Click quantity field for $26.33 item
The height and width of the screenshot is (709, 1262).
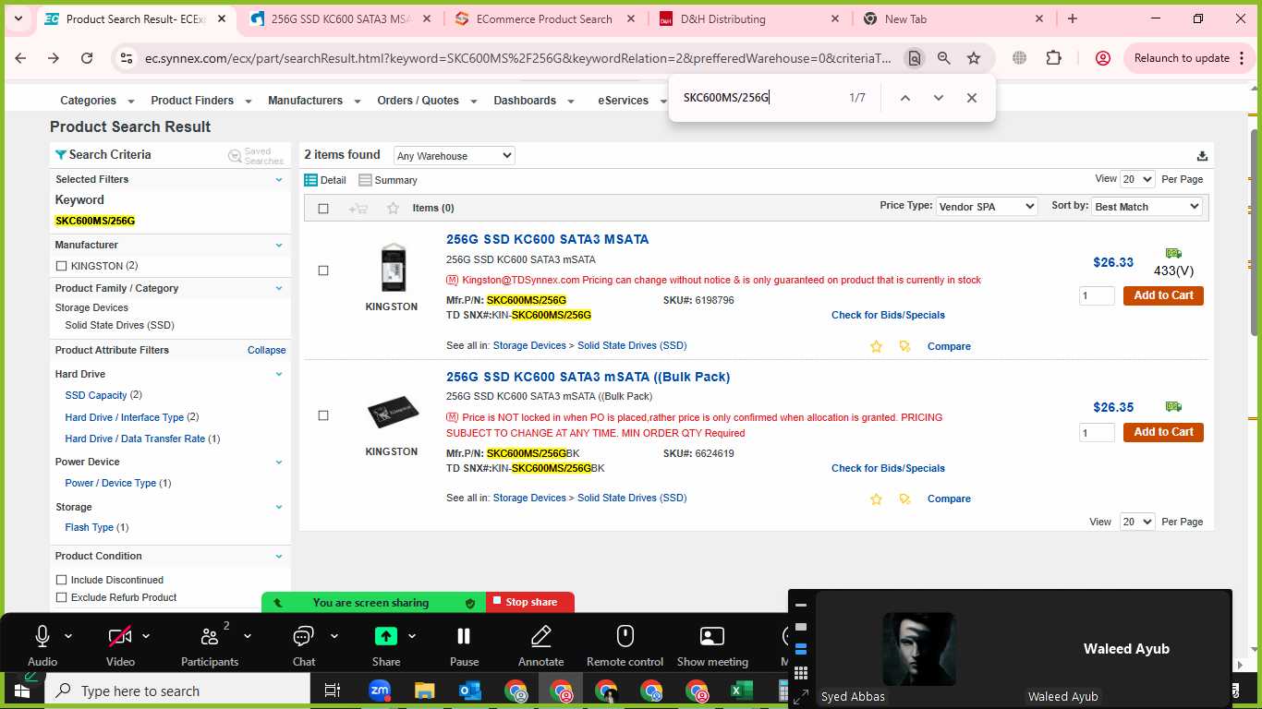point(1097,295)
